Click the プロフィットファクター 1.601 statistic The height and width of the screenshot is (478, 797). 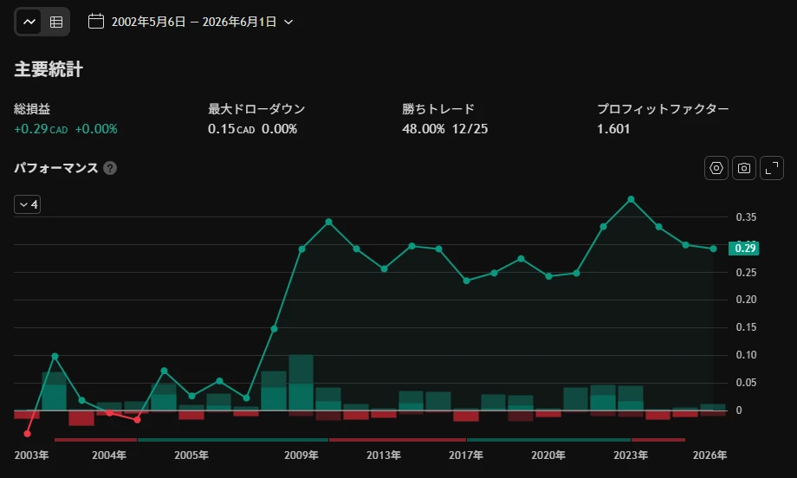click(x=613, y=129)
